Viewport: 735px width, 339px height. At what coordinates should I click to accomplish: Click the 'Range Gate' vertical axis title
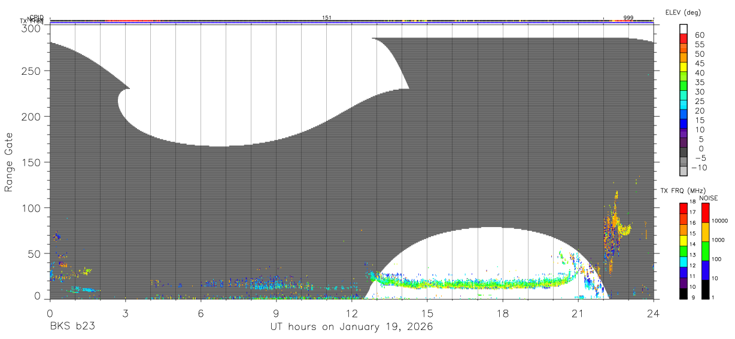point(9,163)
